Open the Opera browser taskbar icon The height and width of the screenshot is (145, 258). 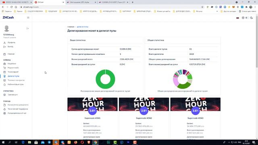[x=82, y=142]
